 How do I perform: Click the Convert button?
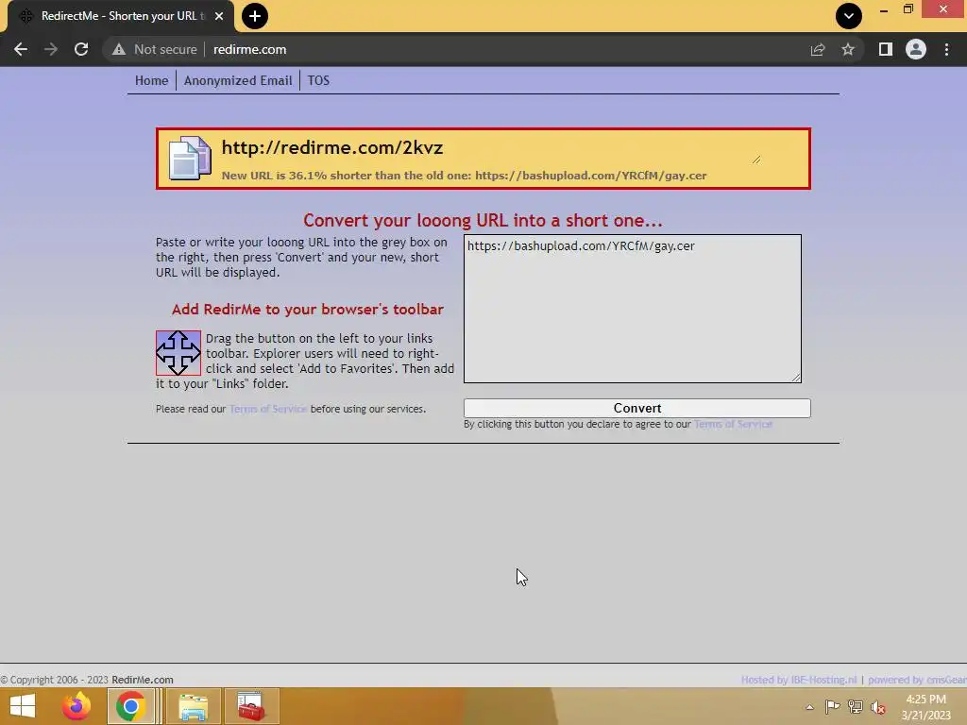[637, 408]
